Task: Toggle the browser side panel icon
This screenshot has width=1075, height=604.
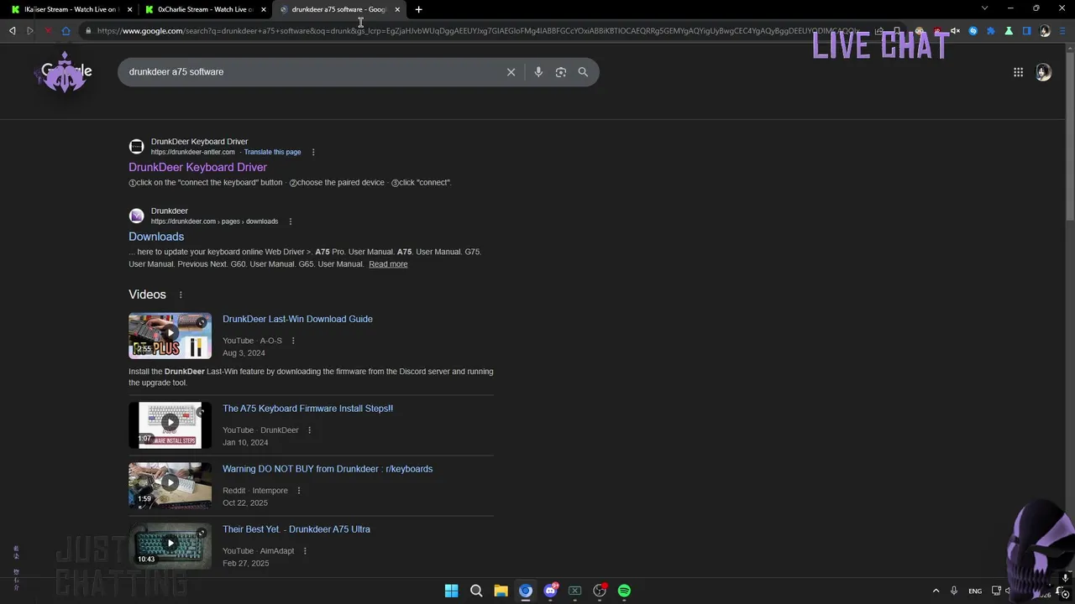Action: [1026, 31]
